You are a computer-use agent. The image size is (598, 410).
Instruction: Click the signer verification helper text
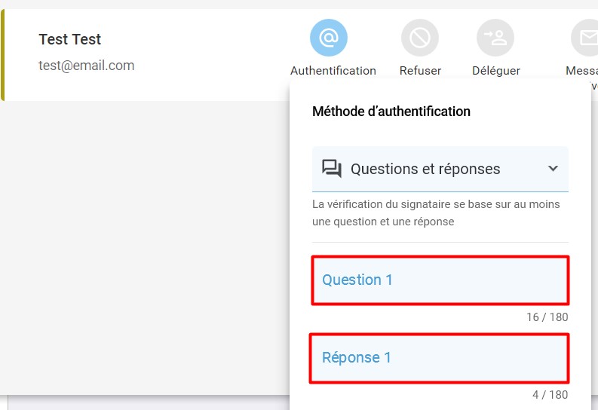pos(436,213)
